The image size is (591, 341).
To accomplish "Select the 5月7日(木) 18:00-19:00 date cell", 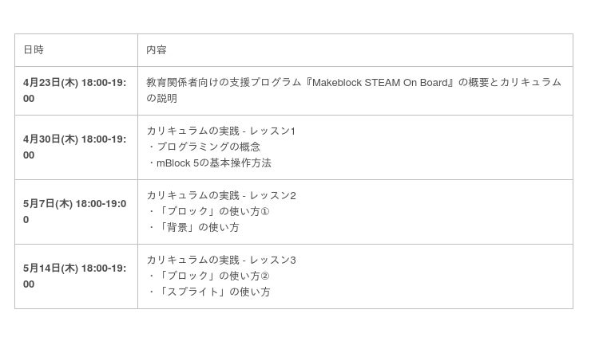I will 74,211.
